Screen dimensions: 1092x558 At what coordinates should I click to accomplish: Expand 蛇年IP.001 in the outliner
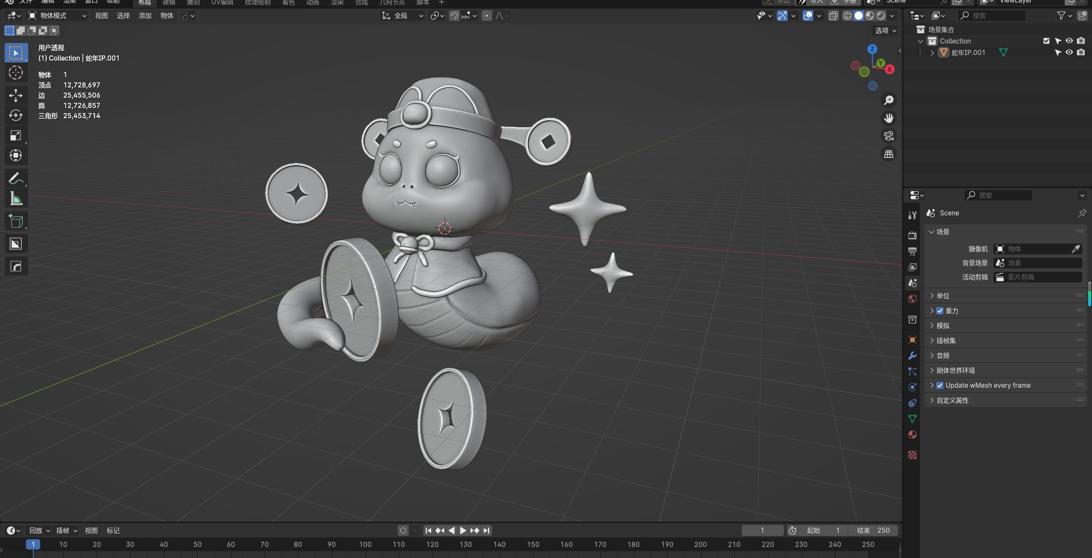tap(932, 53)
